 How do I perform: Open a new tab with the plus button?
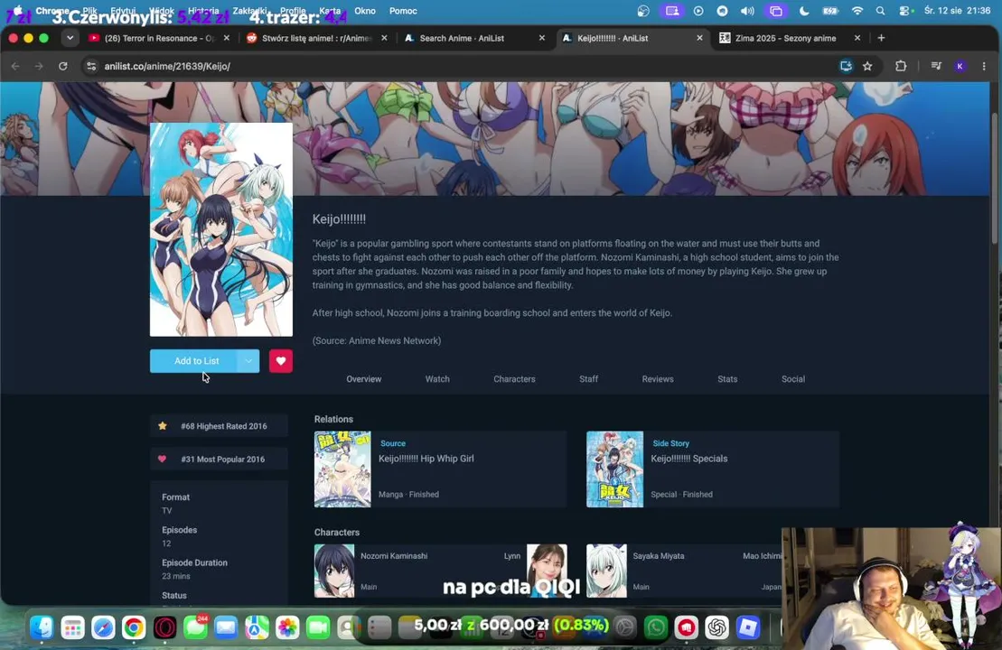point(881,38)
